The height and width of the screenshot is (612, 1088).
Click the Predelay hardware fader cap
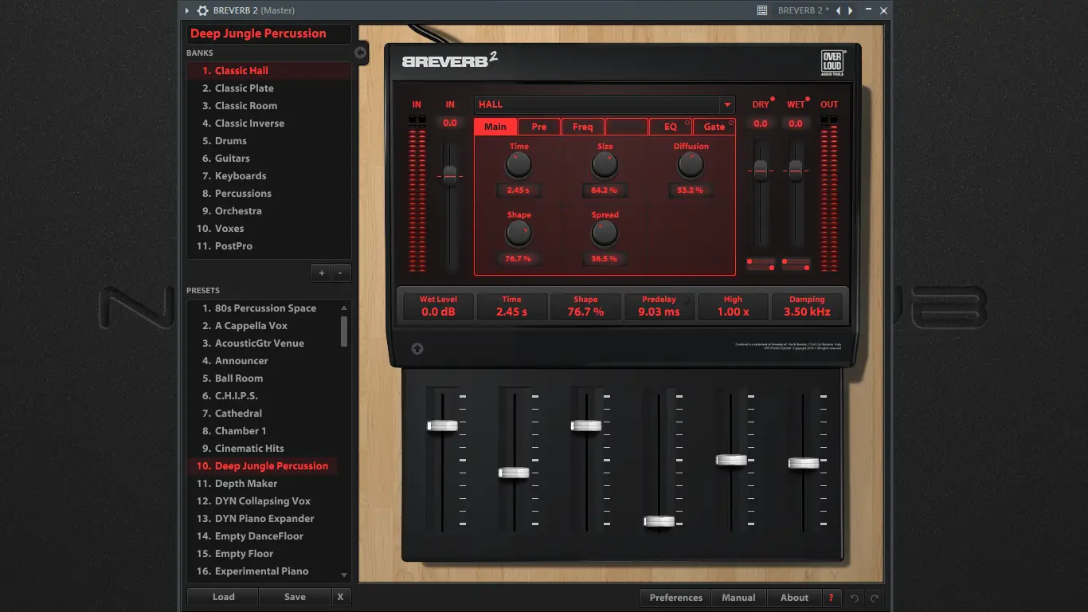point(659,521)
